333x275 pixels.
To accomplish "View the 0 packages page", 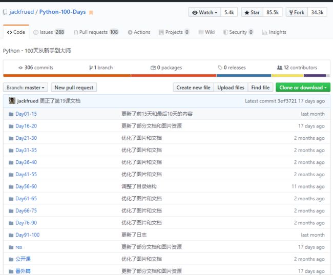I will coord(167,68).
